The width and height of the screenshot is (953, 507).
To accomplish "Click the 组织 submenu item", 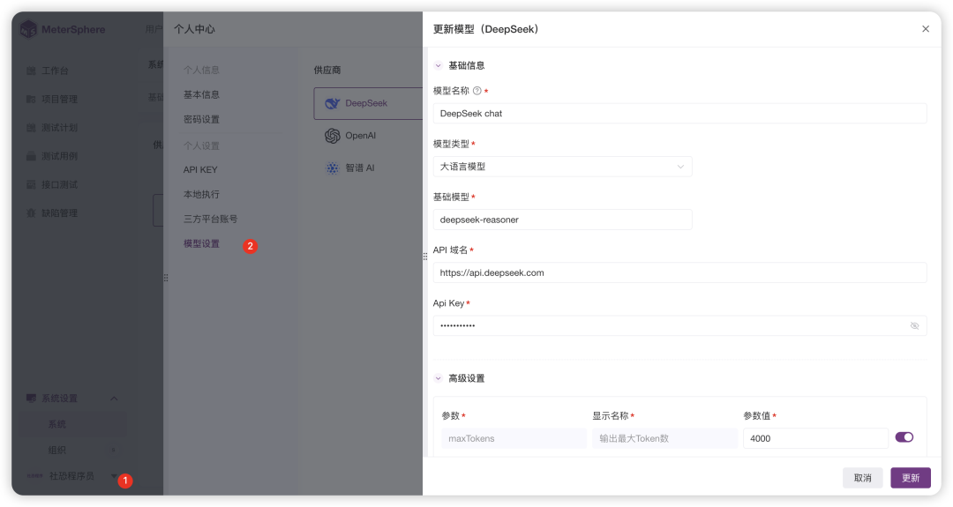I will pos(56,450).
